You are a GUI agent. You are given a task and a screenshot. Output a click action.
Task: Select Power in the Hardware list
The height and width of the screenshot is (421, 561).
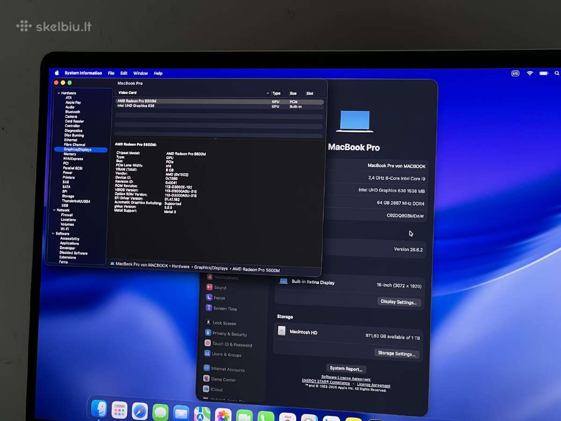tap(67, 173)
